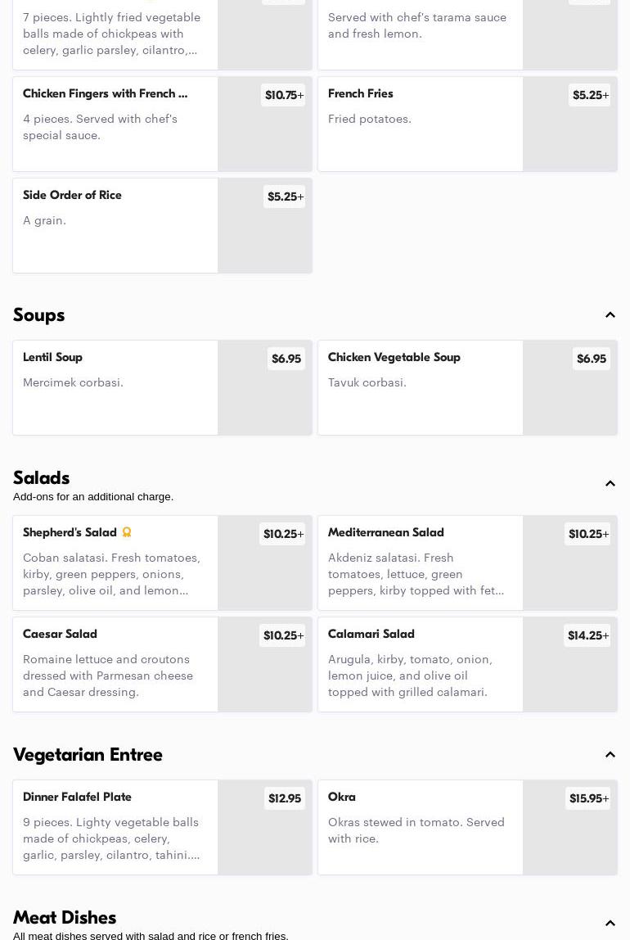630x940 pixels.
Task: Click the Shepherd's Salad image placeholder
Action: (265, 563)
